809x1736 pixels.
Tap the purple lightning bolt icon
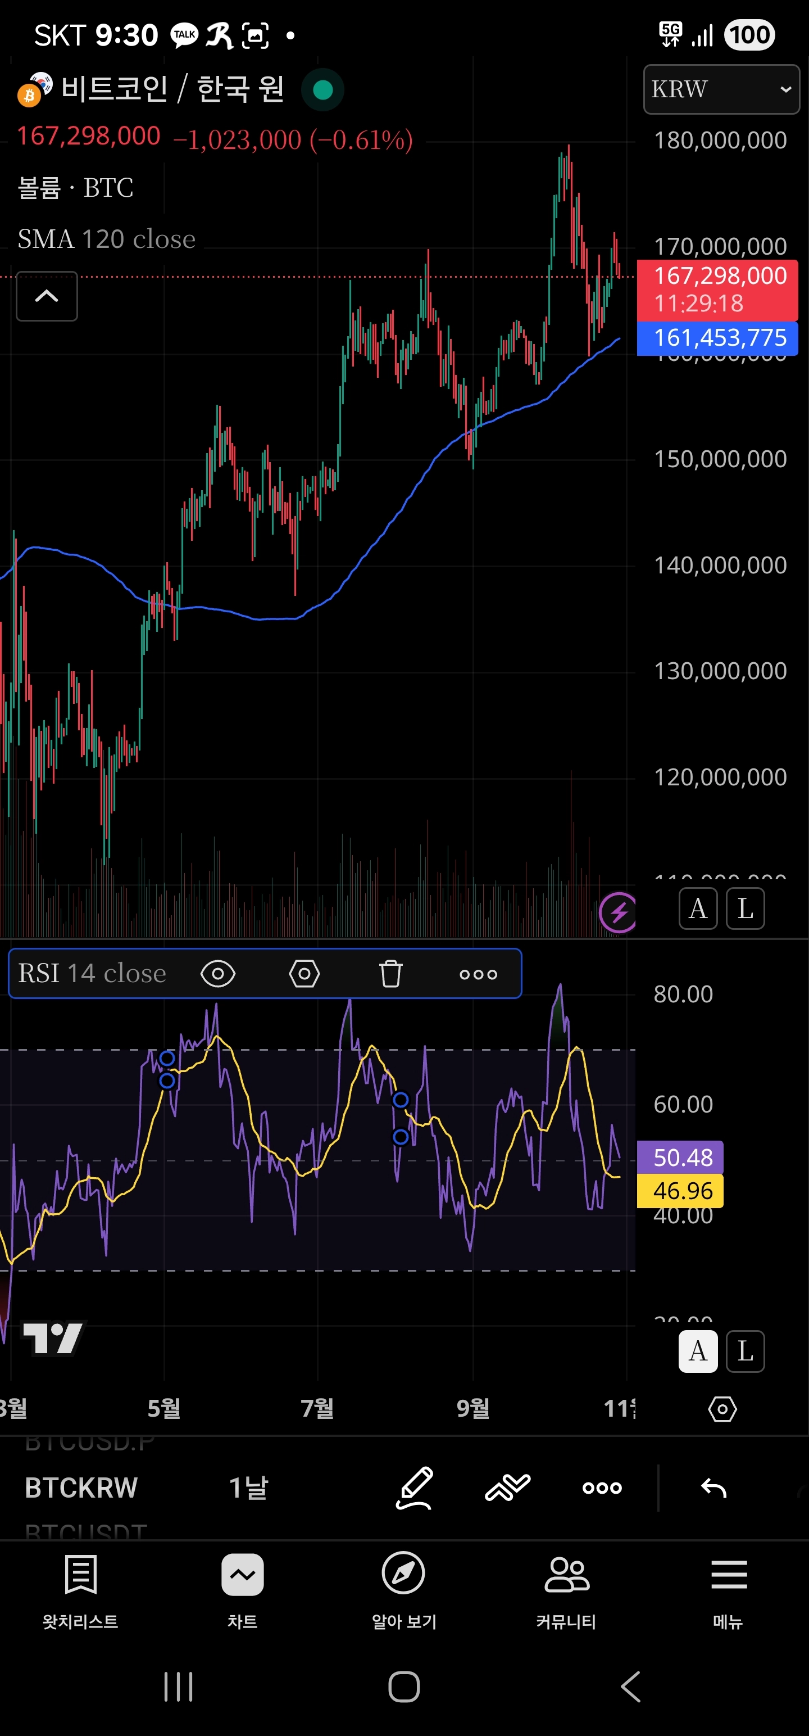pyautogui.click(x=617, y=912)
